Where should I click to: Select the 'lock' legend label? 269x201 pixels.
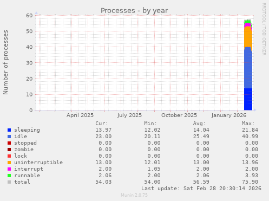21,156
